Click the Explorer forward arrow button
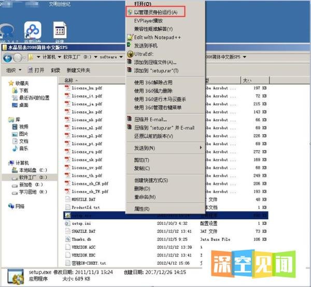This screenshot has width=311, height=287. [x=18, y=58]
